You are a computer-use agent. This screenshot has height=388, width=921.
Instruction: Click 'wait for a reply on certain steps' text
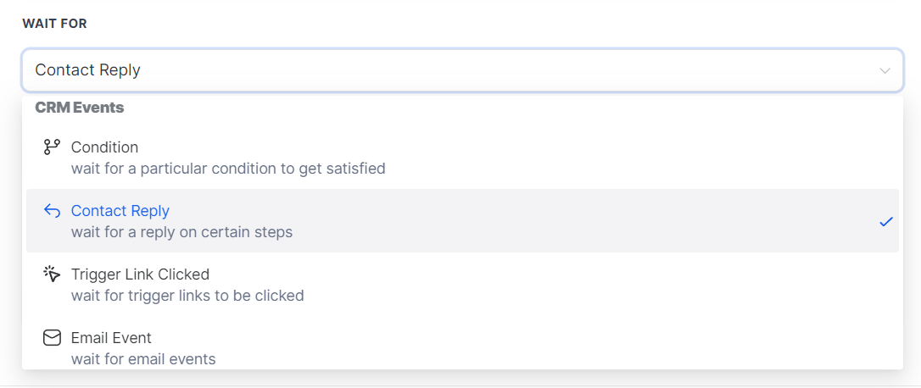(x=181, y=232)
